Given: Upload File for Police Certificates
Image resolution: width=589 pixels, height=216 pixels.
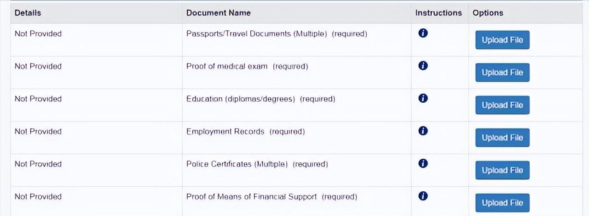Looking at the screenshot, I should (502, 170).
